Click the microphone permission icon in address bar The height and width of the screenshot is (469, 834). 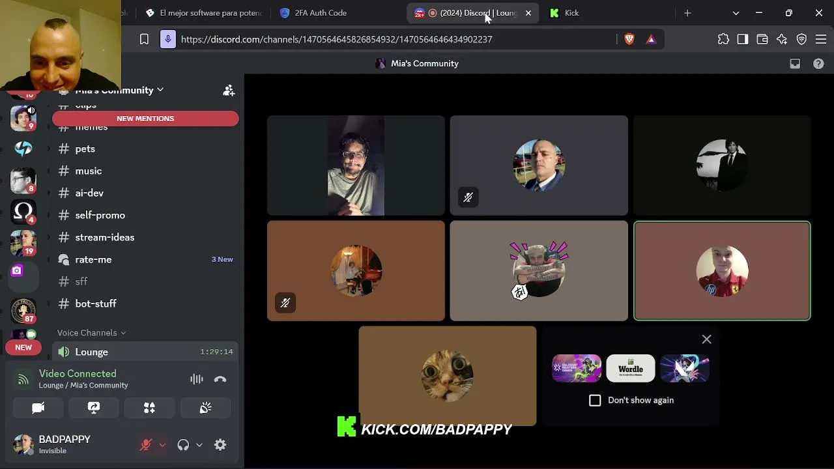(x=168, y=40)
